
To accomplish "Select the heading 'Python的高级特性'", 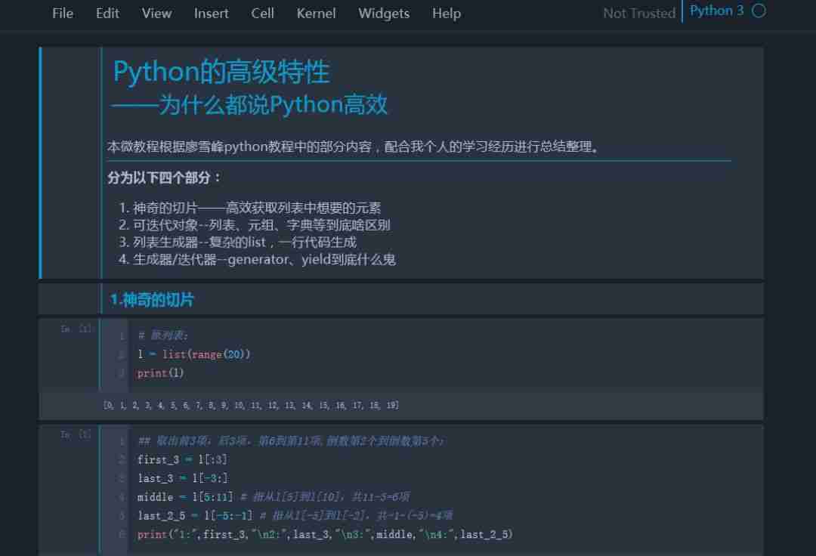I will pyautogui.click(x=221, y=71).
